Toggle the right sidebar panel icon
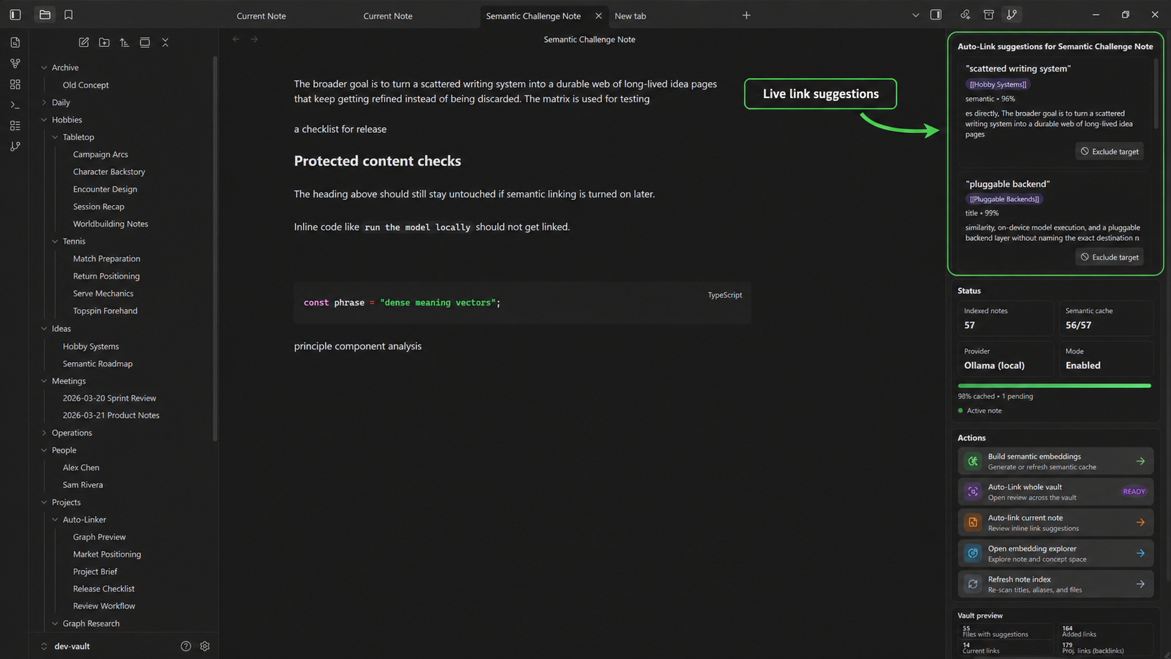Image resolution: width=1171 pixels, height=659 pixels. tap(936, 15)
